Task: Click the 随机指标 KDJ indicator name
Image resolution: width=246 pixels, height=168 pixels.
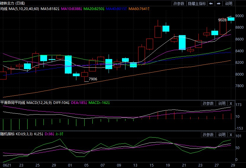Action: (x=17, y=134)
